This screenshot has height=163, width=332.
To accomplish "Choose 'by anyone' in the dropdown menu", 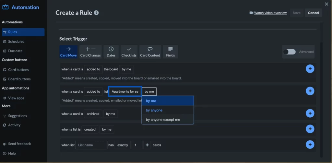I will (168, 110).
